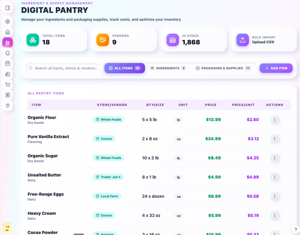This screenshot has width=300, height=235.
Task: Open chef hat recipes icon
Action: (8, 53)
